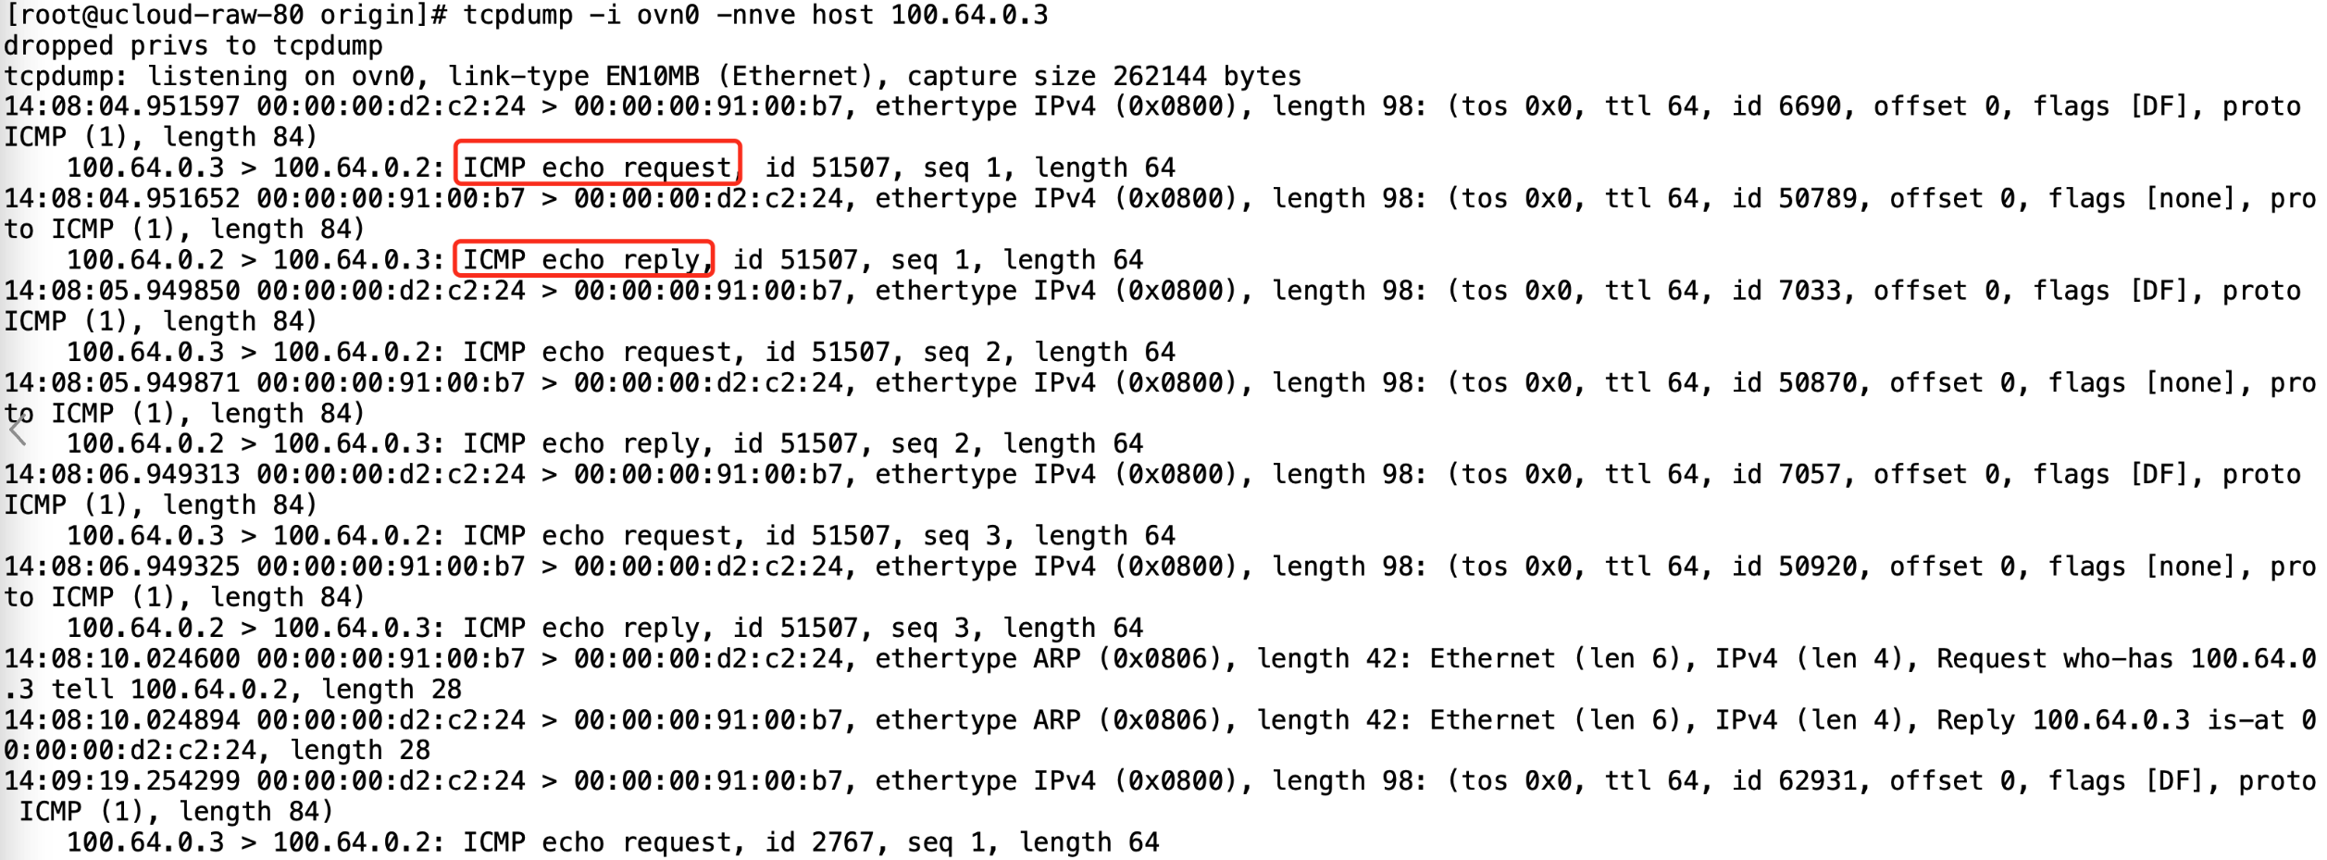Click the left chevron arrow at the edge
Image resolution: width=2327 pixels, height=860 pixels.
(18, 430)
